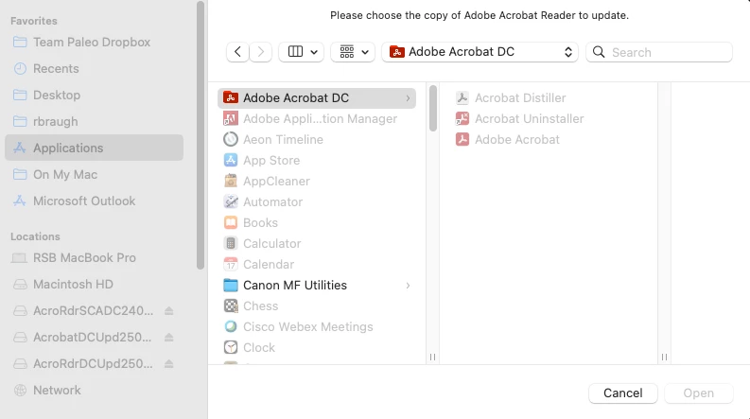Screen dimensions: 750x419
Task: Eject the AcrobatDCUpd250... volume
Action: (x=169, y=338)
